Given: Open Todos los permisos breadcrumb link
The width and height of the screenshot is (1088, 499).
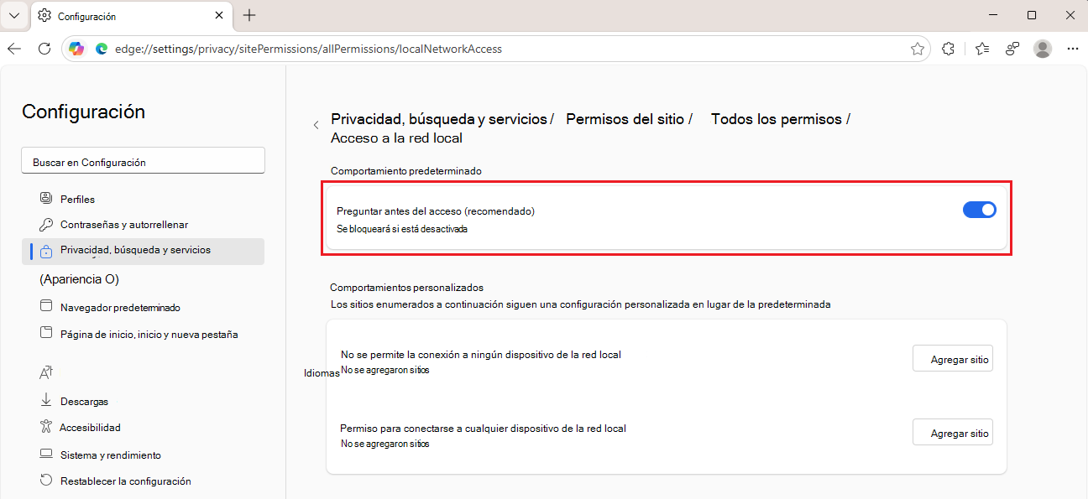Looking at the screenshot, I should tap(777, 119).
